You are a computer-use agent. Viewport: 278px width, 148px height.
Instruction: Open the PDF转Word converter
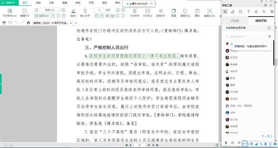click(10, 13)
